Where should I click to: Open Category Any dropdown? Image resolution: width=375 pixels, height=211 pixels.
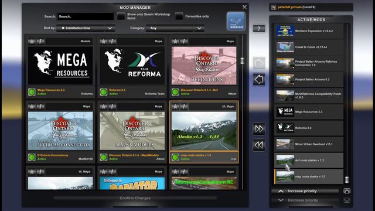coord(175,28)
